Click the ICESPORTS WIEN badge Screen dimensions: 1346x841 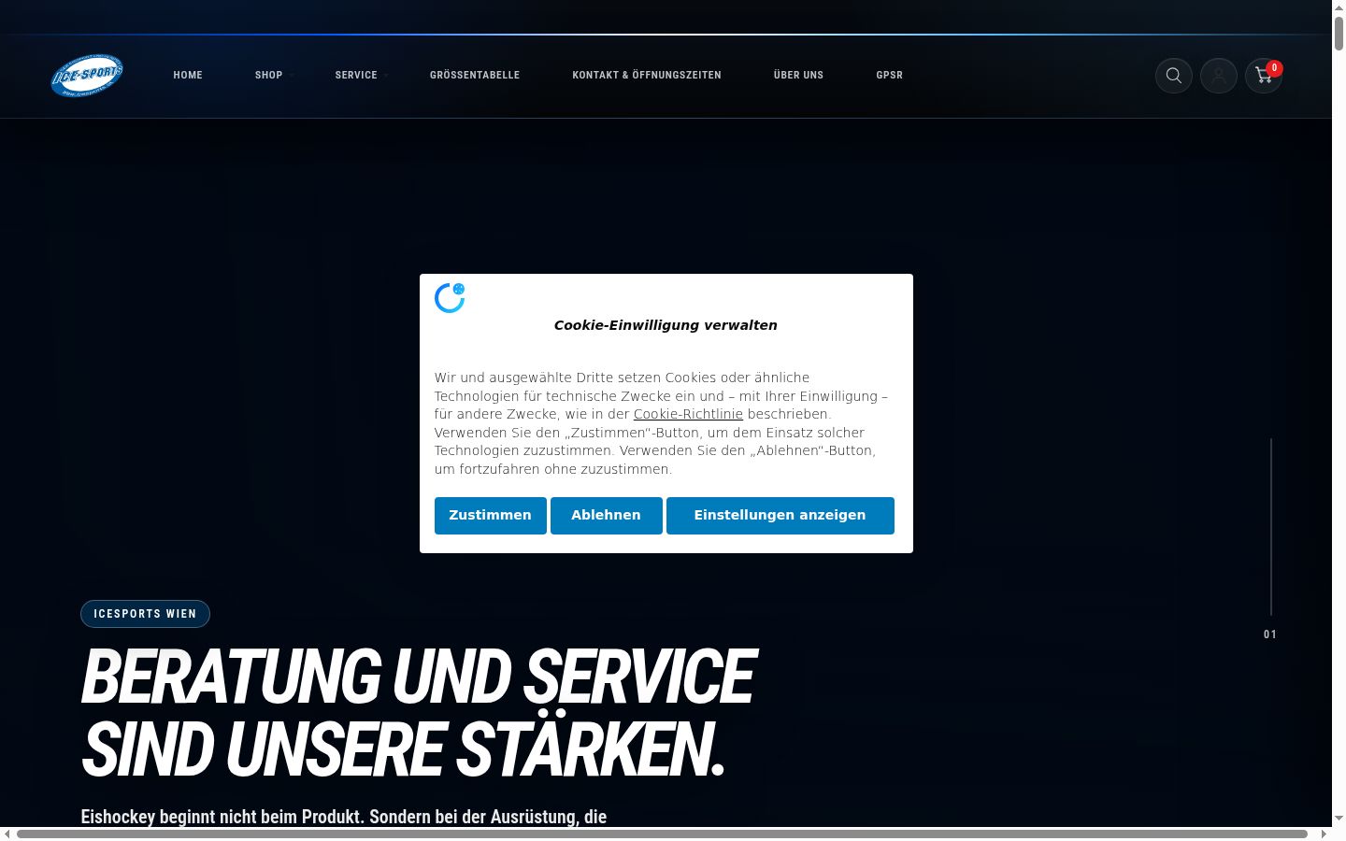pos(145,614)
